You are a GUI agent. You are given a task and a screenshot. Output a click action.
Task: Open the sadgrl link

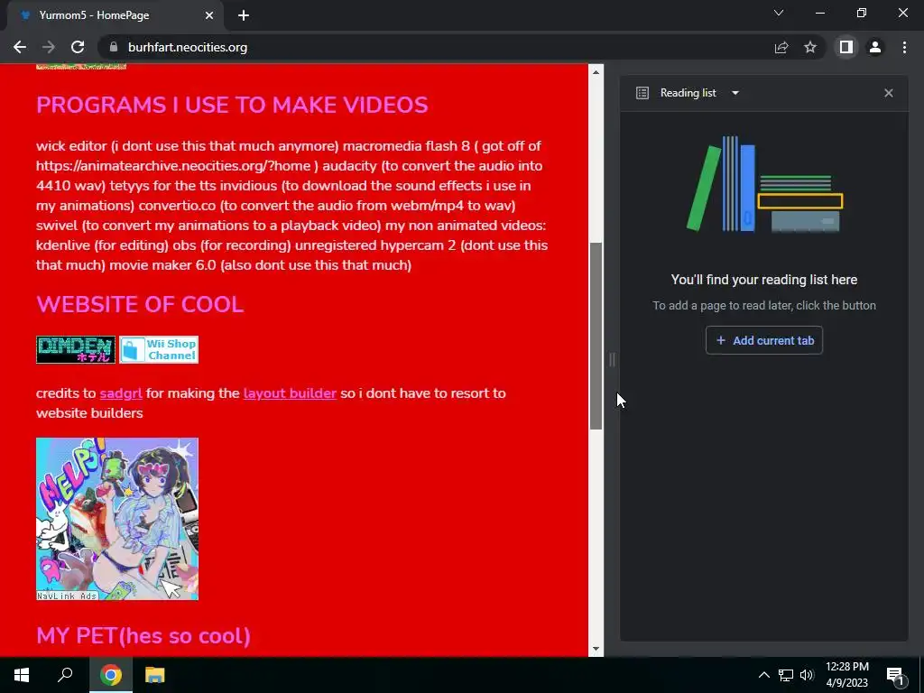pos(121,393)
